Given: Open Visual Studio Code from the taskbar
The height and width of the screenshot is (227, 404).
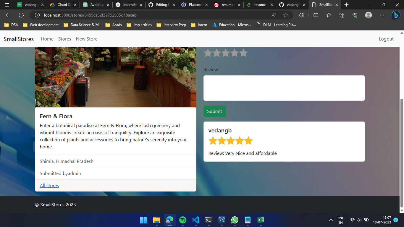Looking at the screenshot, I should (195, 220).
